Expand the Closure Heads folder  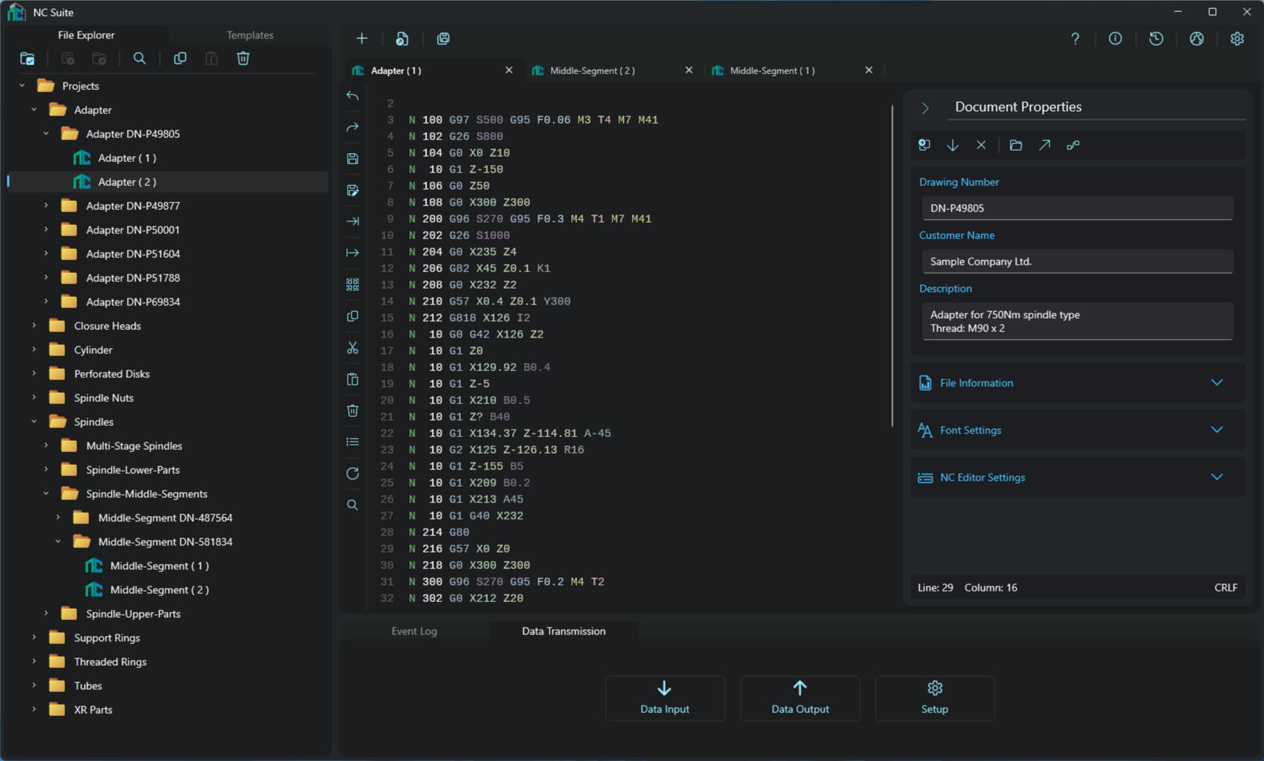click(x=34, y=326)
